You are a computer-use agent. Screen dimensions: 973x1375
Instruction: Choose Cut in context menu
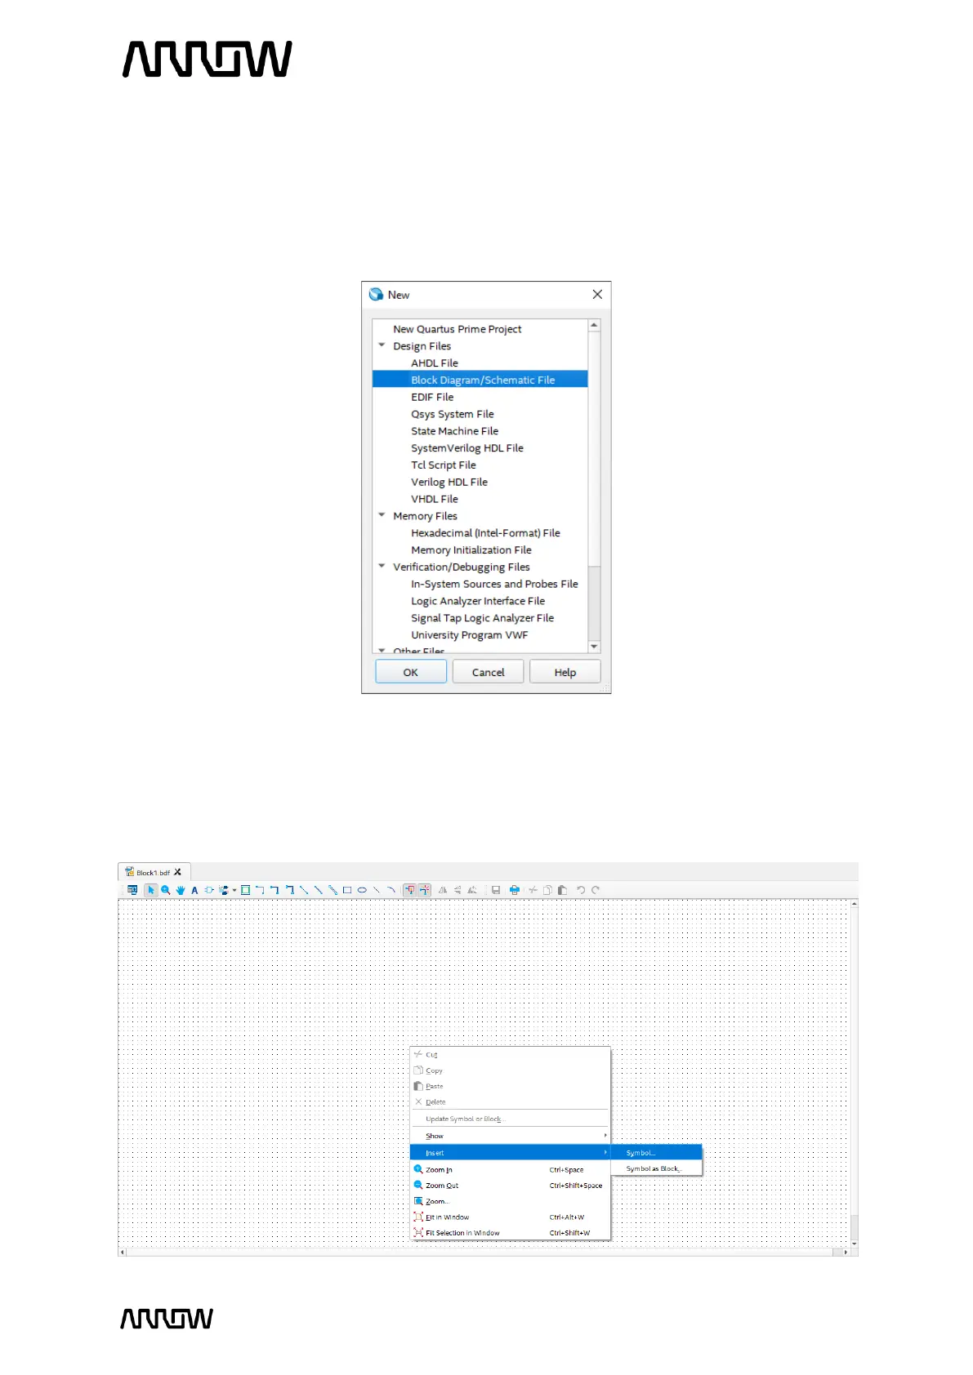pos(510,1055)
